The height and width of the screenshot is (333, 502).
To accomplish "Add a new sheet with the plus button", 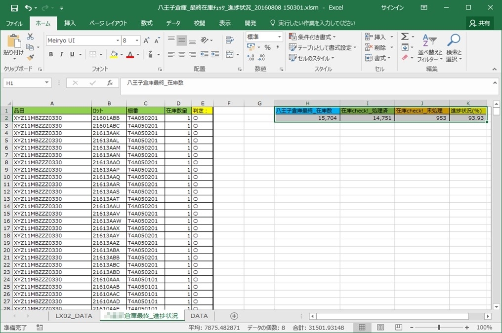I will (x=234, y=316).
